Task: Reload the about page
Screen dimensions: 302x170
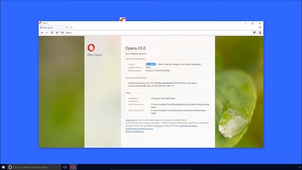Action: [x=52, y=33]
